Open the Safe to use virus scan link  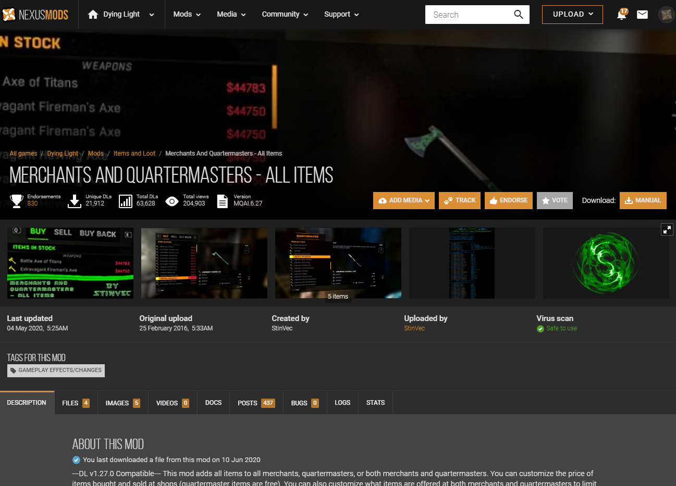pos(561,328)
